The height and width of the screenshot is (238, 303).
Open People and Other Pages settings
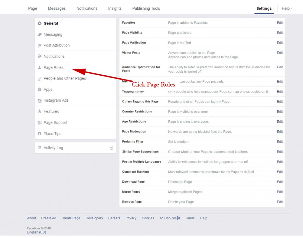pos(75,78)
